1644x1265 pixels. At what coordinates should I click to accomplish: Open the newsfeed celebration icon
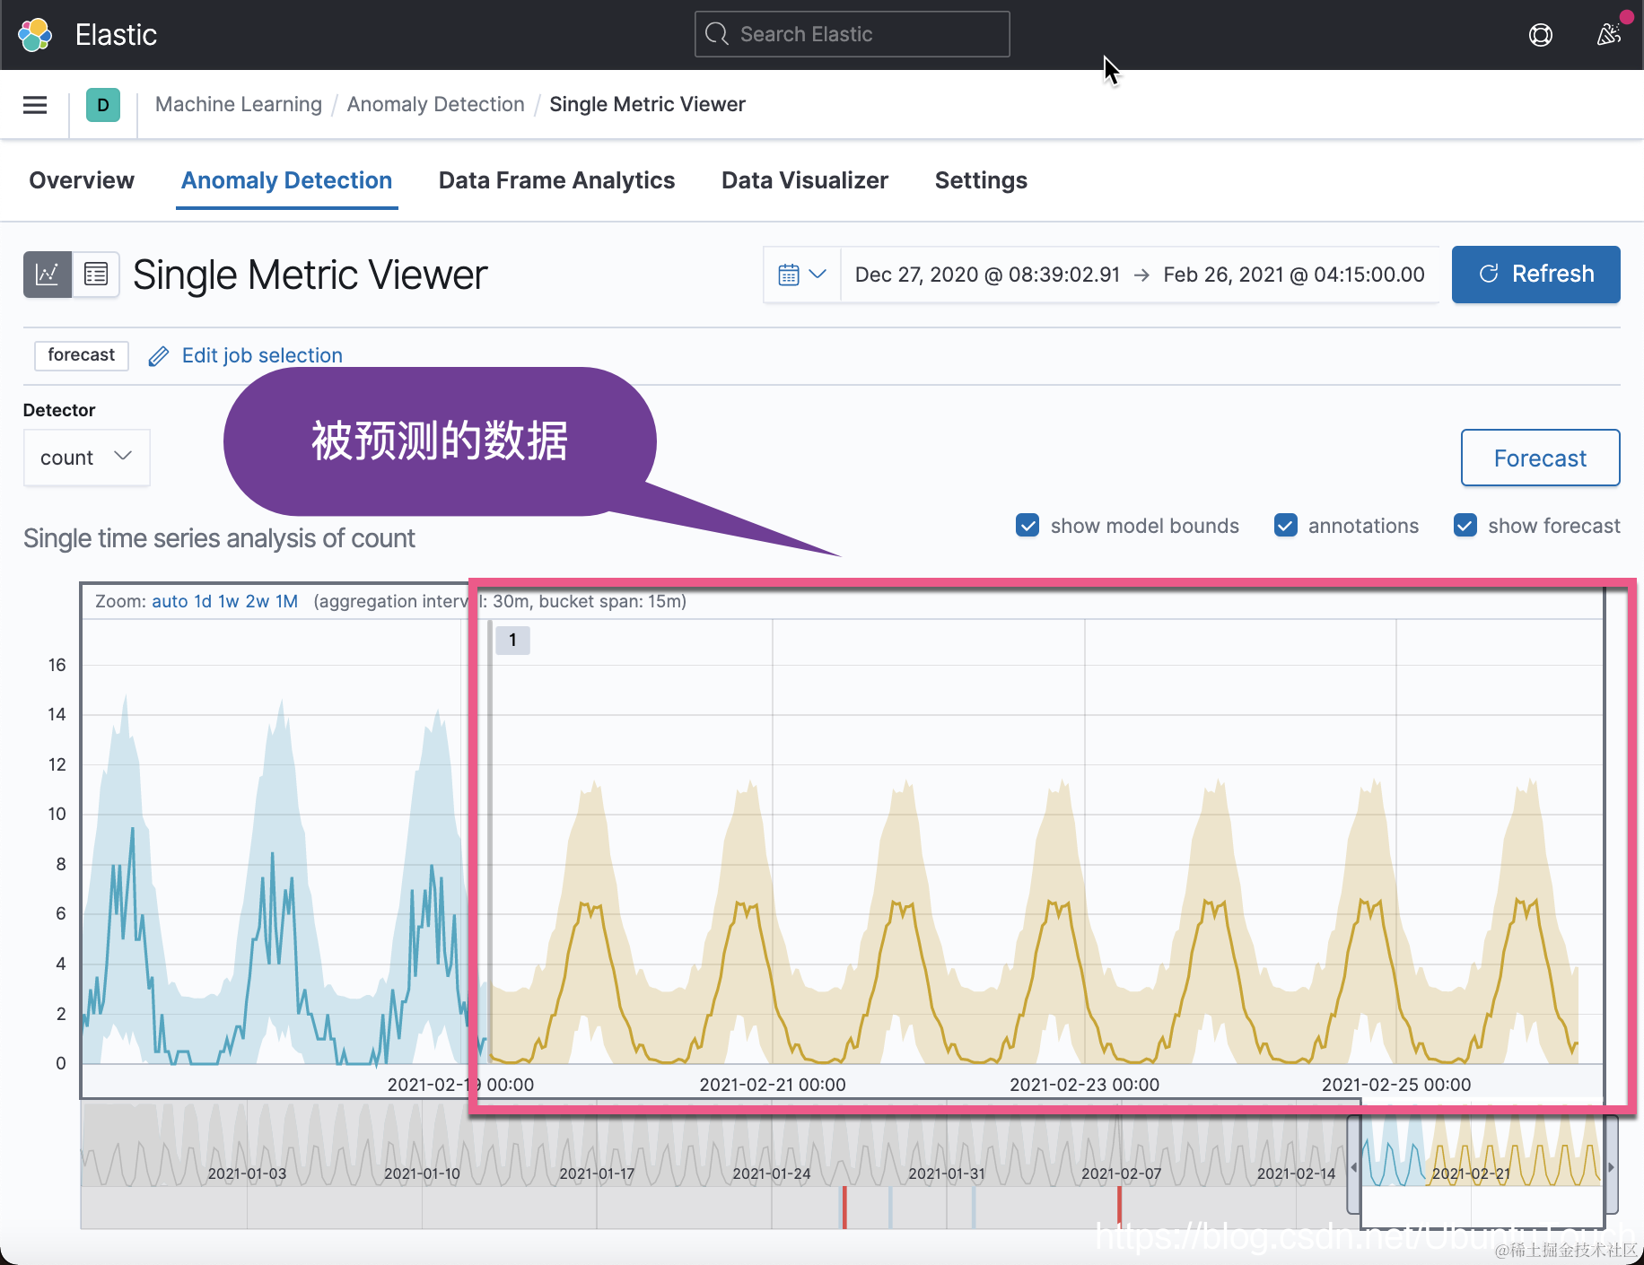pyautogui.click(x=1609, y=34)
